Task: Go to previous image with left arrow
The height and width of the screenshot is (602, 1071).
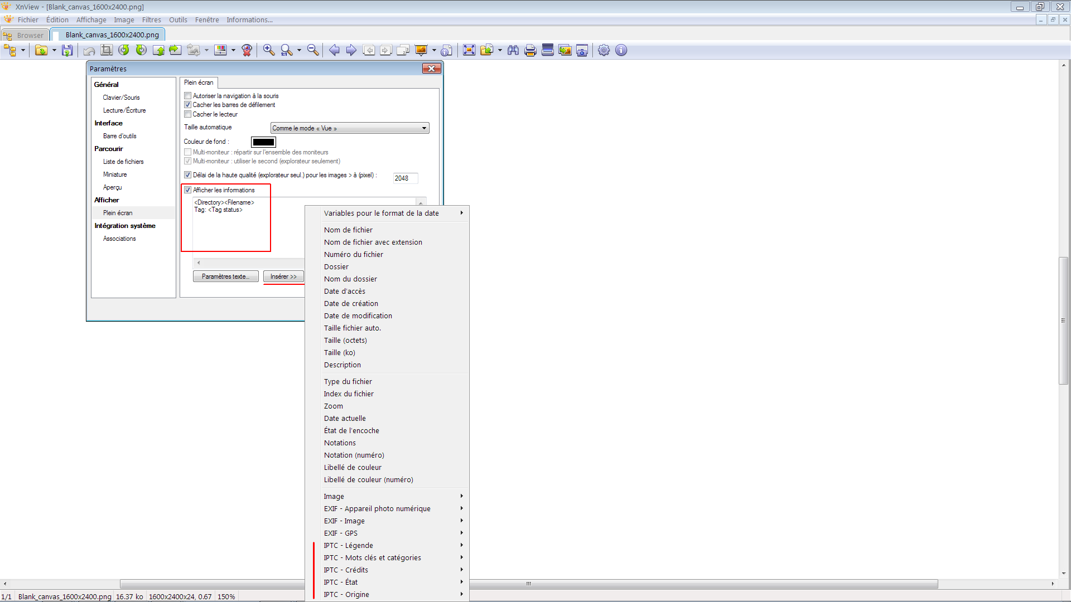Action: [334, 51]
